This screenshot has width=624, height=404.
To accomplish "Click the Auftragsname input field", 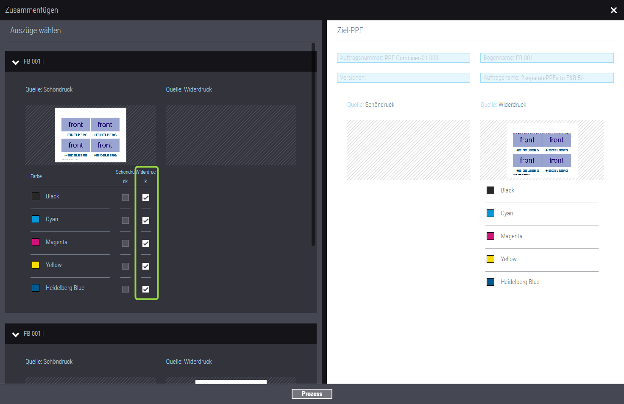I will point(546,78).
